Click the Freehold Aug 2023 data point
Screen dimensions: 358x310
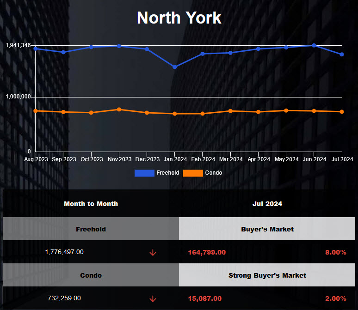point(35,49)
